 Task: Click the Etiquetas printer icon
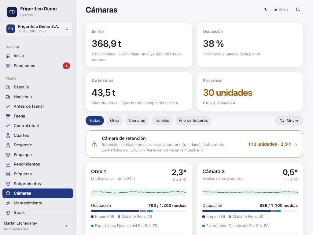point(8,174)
